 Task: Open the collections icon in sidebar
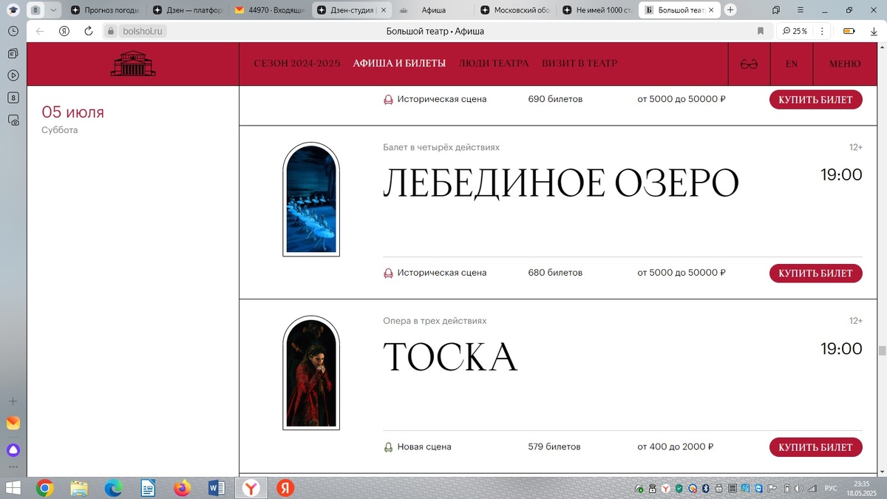click(13, 53)
